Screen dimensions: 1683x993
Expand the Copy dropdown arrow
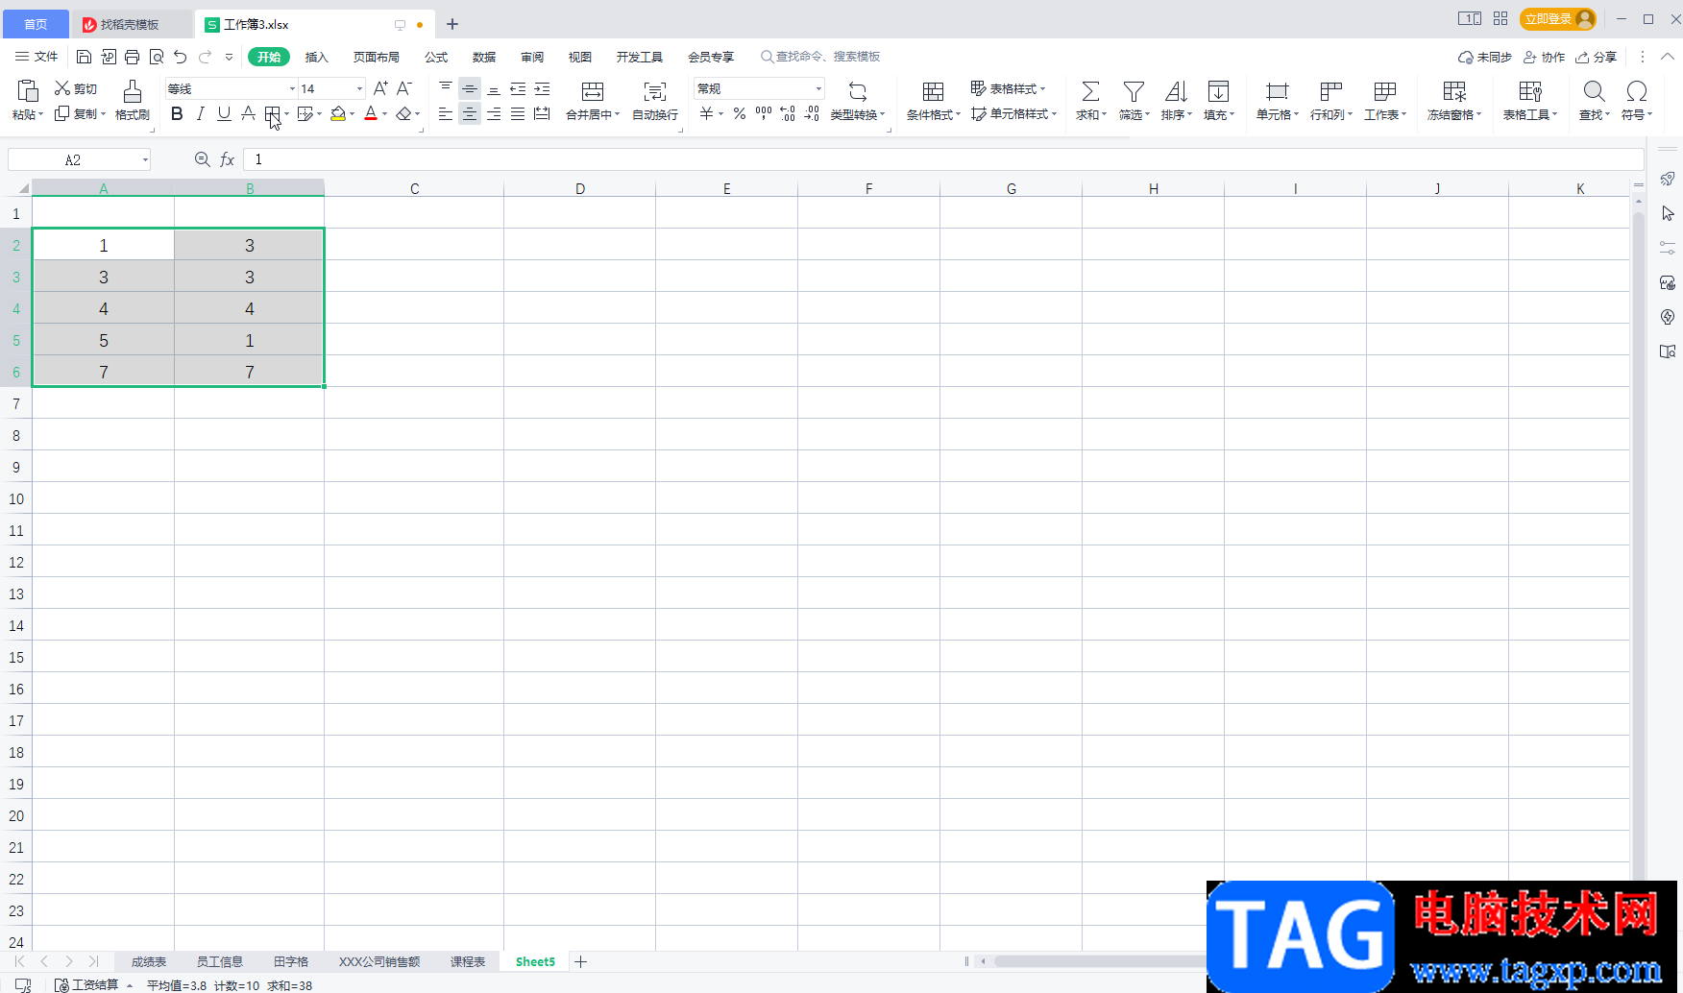pyautogui.click(x=103, y=114)
